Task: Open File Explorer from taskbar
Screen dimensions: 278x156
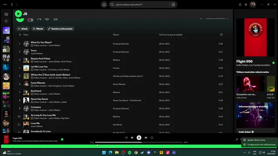Action: [117, 153]
